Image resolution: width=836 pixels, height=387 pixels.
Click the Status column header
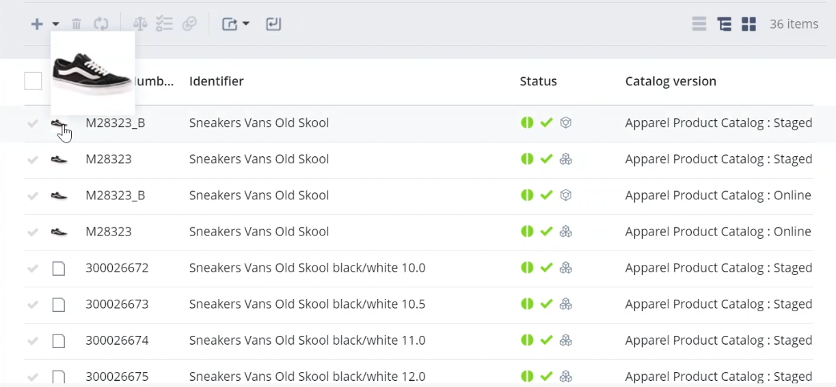click(x=538, y=81)
